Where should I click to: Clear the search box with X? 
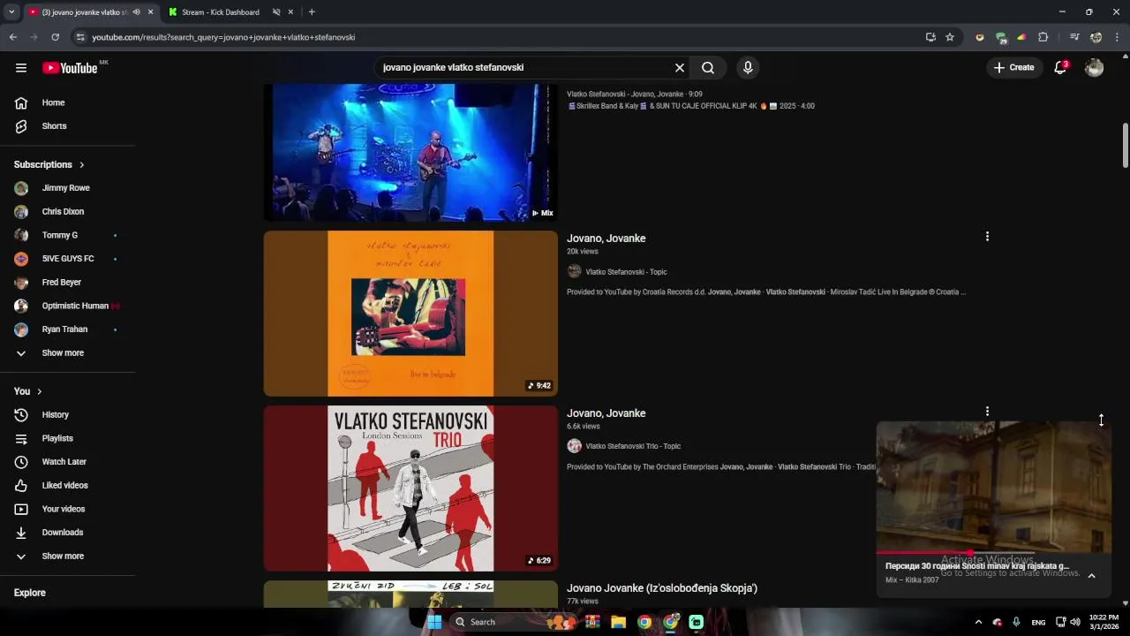(x=680, y=68)
